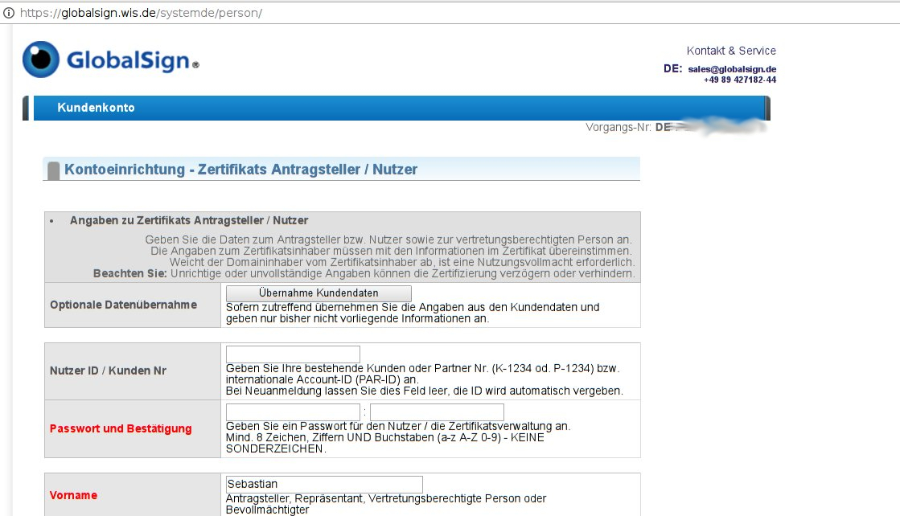The width and height of the screenshot is (900, 516).
Task: Click the site information icon in address bar
Action: point(9,13)
